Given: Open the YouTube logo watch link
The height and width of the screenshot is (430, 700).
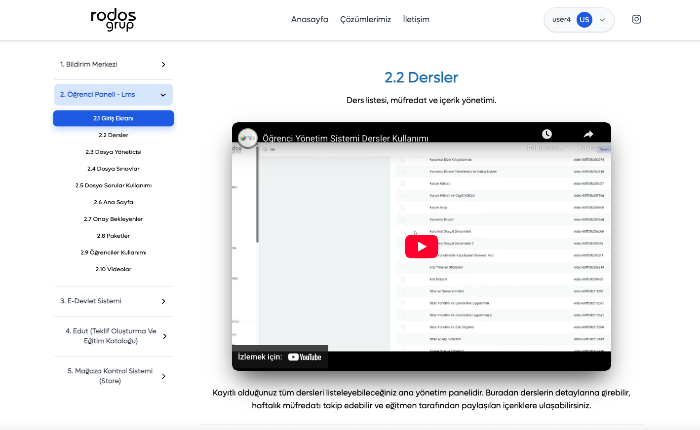Looking at the screenshot, I should 305,357.
